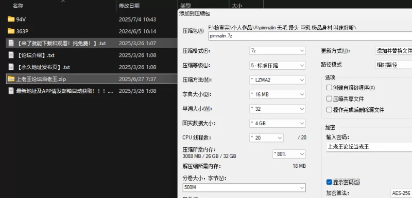The height and width of the screenshot is (198, 412).
Task: Open the 分卷大小 500M combo box
Action: (x=244, y=188)
